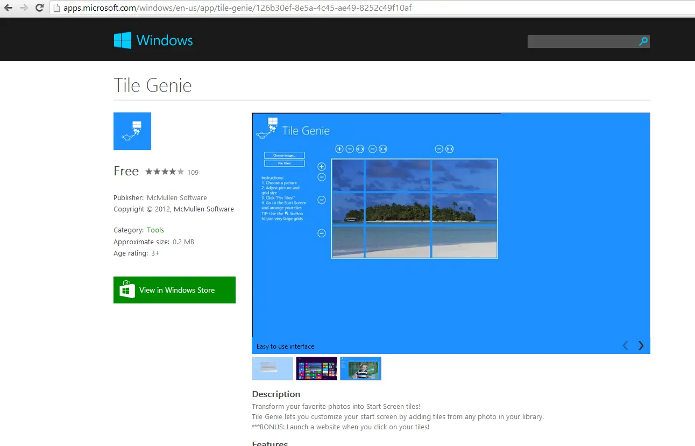Viewport: 695px width, 446px height.
Task: Go back with the browser back arrow
Action: pos(8,8)
